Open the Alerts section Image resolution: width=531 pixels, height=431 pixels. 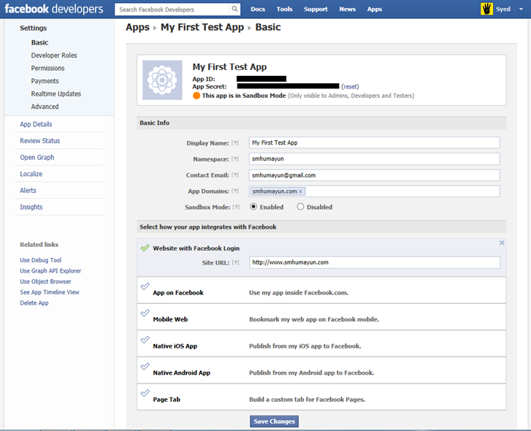click(28, 191)
